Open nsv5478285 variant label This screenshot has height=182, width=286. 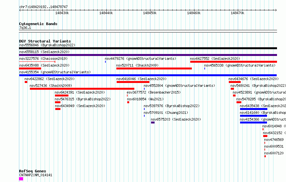click(261, 99)
